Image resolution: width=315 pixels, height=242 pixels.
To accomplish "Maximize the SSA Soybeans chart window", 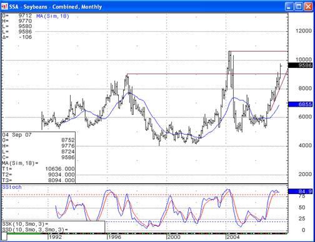I will 299,7.
